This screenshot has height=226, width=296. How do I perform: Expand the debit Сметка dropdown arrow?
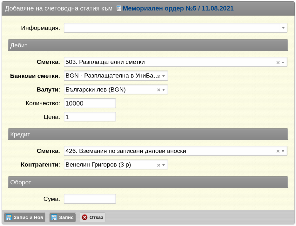[283, 62]
